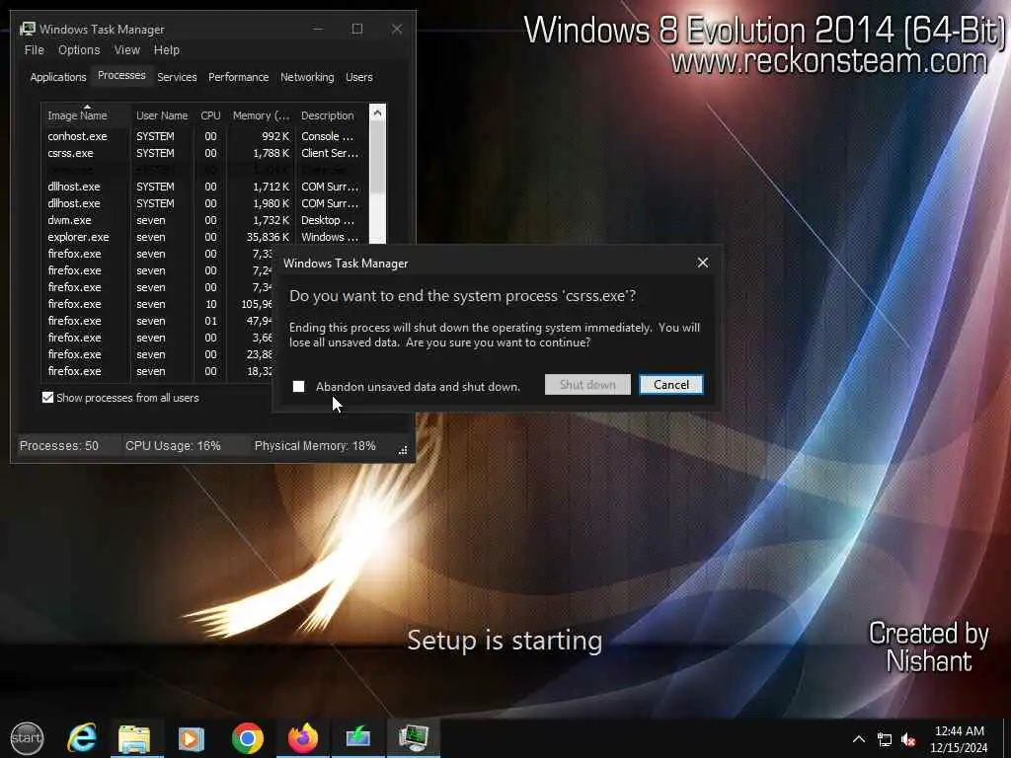Viewport: 1011px width, 758px height.
Task: Click the Task Manager title bar icon
Action: (28, 29)
